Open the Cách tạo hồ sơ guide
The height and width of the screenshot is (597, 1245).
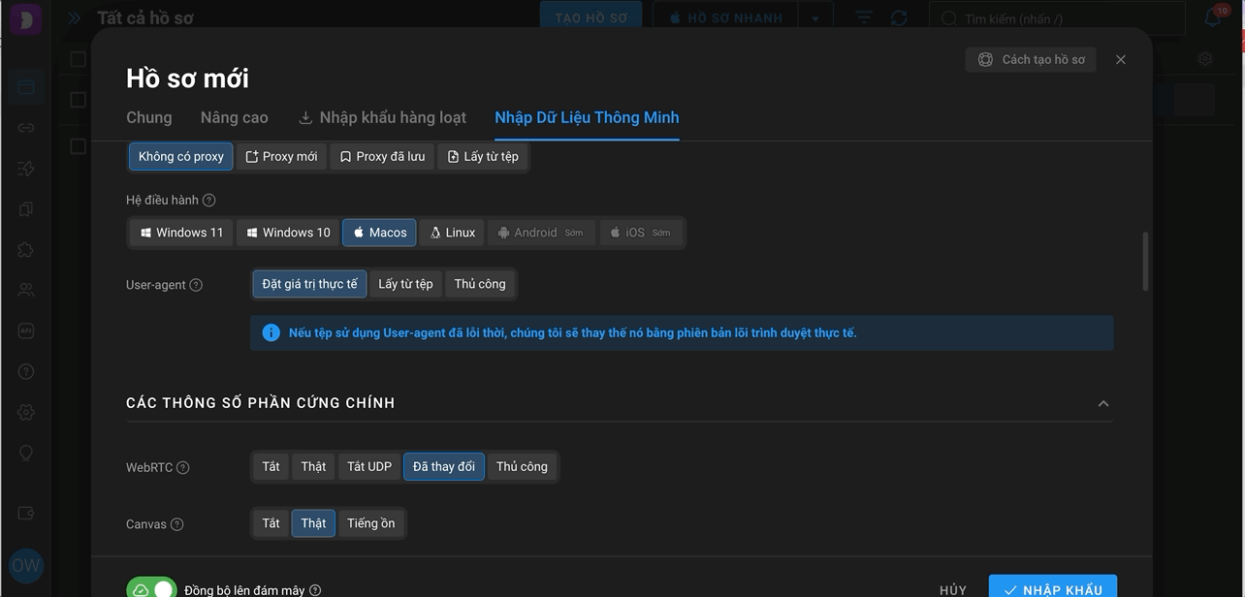point(1031,59)
